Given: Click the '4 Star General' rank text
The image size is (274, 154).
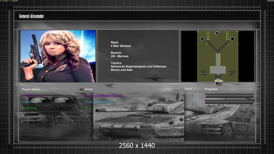Looking at the screenshot, I should pyautogui.click(x=121, y=46).
